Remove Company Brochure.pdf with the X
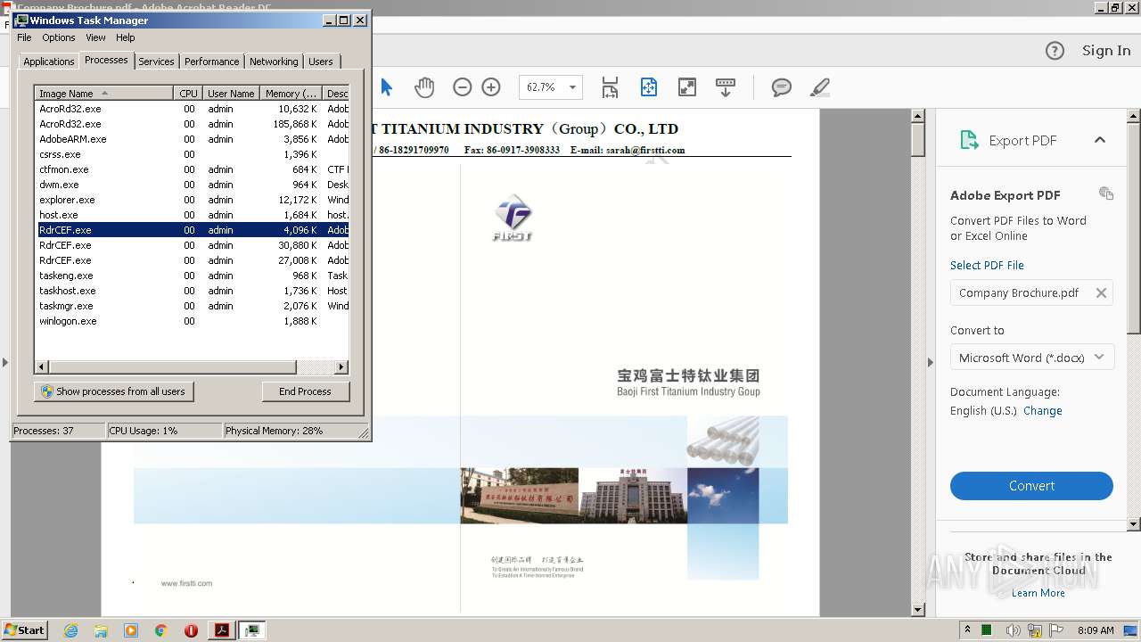 pyautogui.click(x=1101, y=292)
